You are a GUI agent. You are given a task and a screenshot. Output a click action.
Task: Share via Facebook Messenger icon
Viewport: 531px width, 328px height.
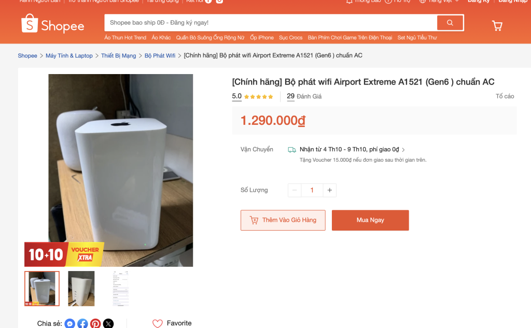tap(70, 324)
